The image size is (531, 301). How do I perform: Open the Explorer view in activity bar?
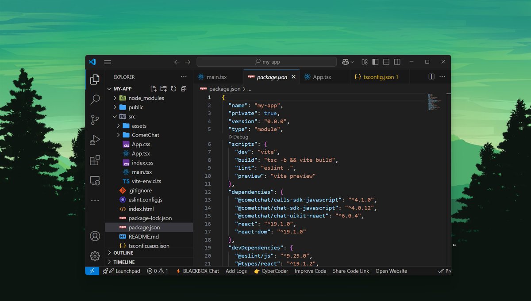(95, 80)
